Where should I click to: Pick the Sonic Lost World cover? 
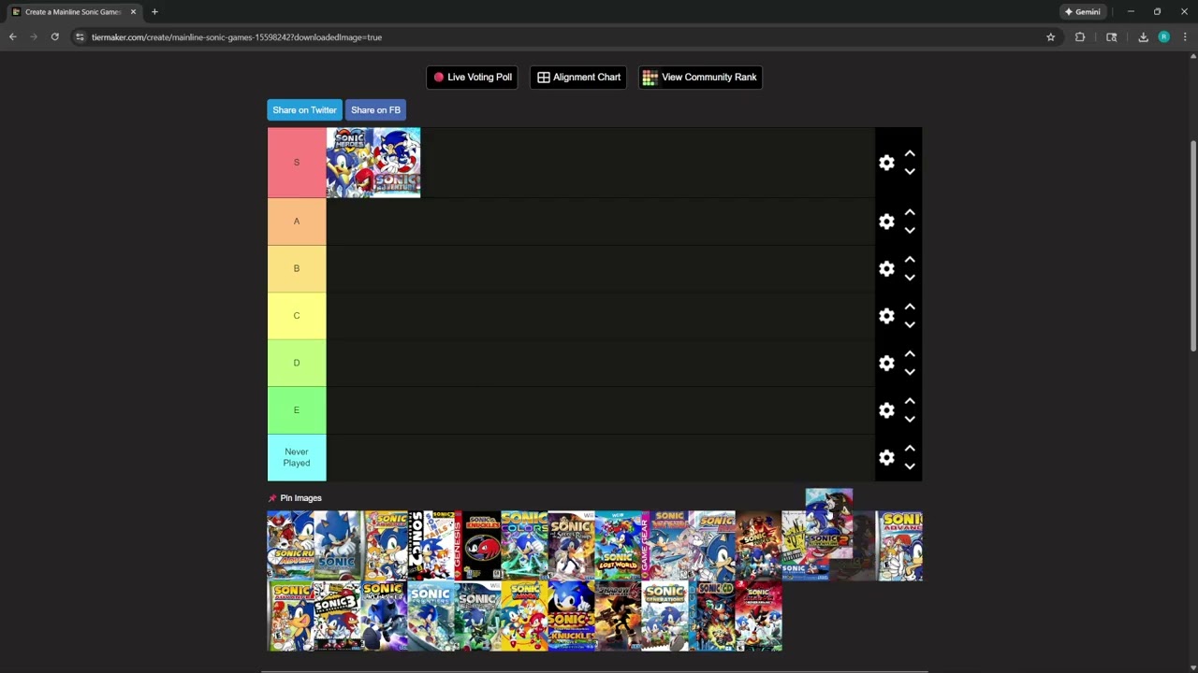[619, 546]
